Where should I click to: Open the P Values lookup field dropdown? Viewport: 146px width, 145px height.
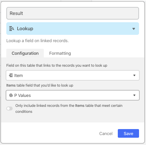click(73, 95)
